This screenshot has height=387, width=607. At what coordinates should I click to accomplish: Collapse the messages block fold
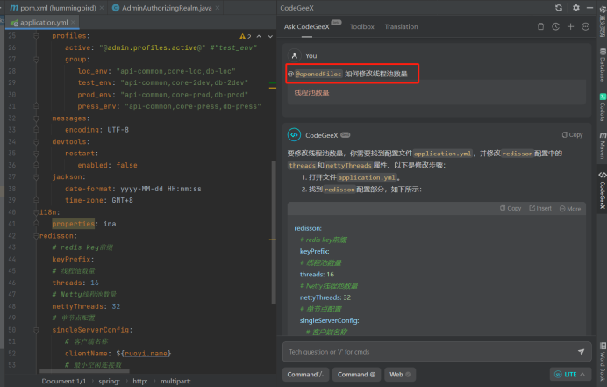click(x=36, y=118)
